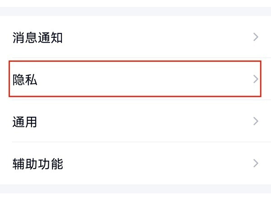Tap the 消息通知 text label
Screen dimensions: 271x203
[x=37, y=38]
